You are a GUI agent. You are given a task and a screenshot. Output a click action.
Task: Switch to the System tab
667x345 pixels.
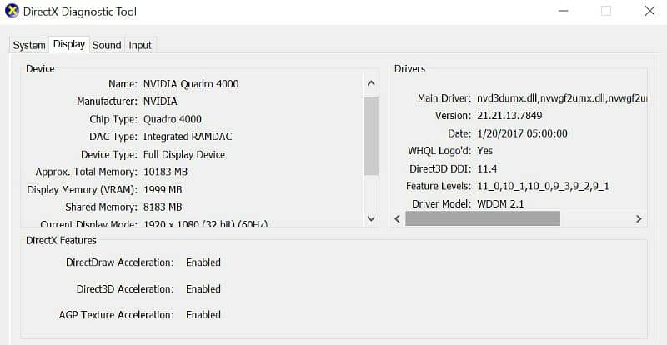(x=29, y=45)
